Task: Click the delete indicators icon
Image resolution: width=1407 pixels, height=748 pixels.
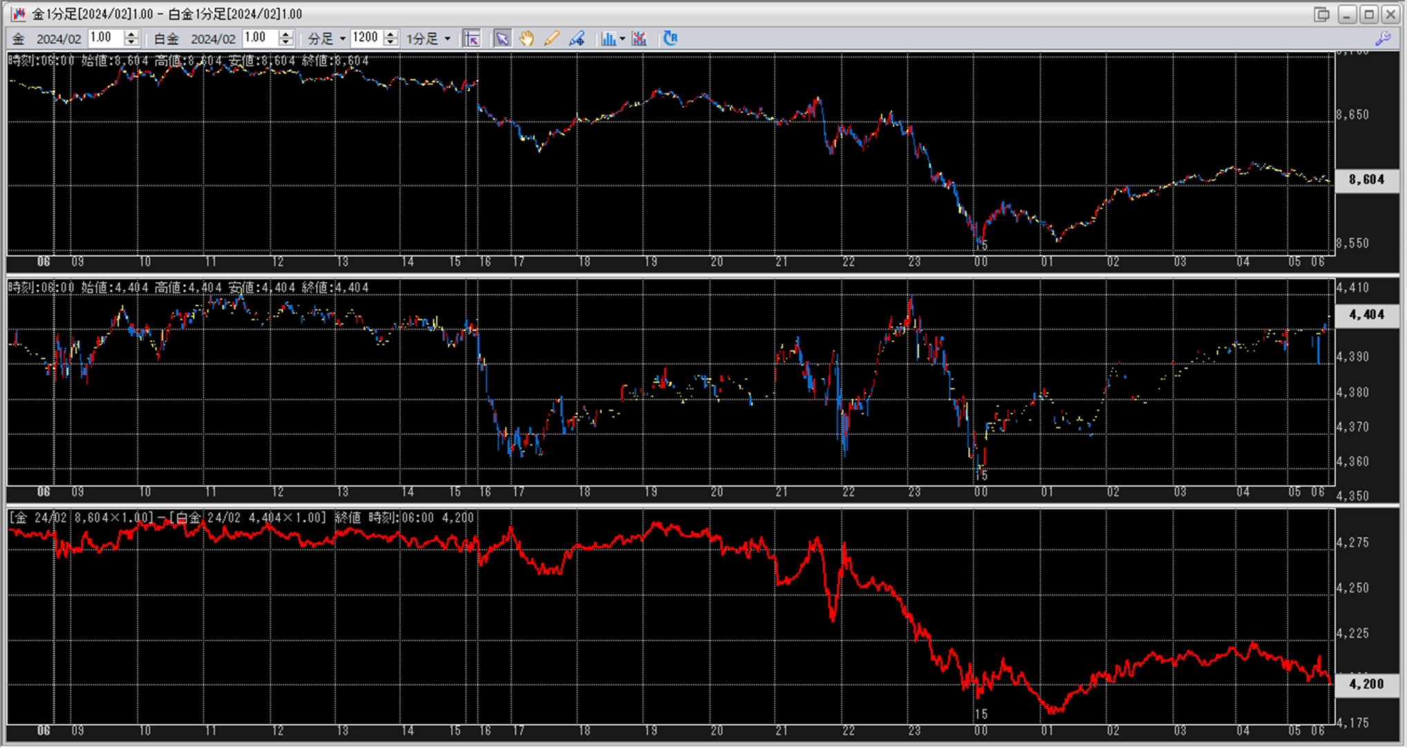Action: point(639,39)
